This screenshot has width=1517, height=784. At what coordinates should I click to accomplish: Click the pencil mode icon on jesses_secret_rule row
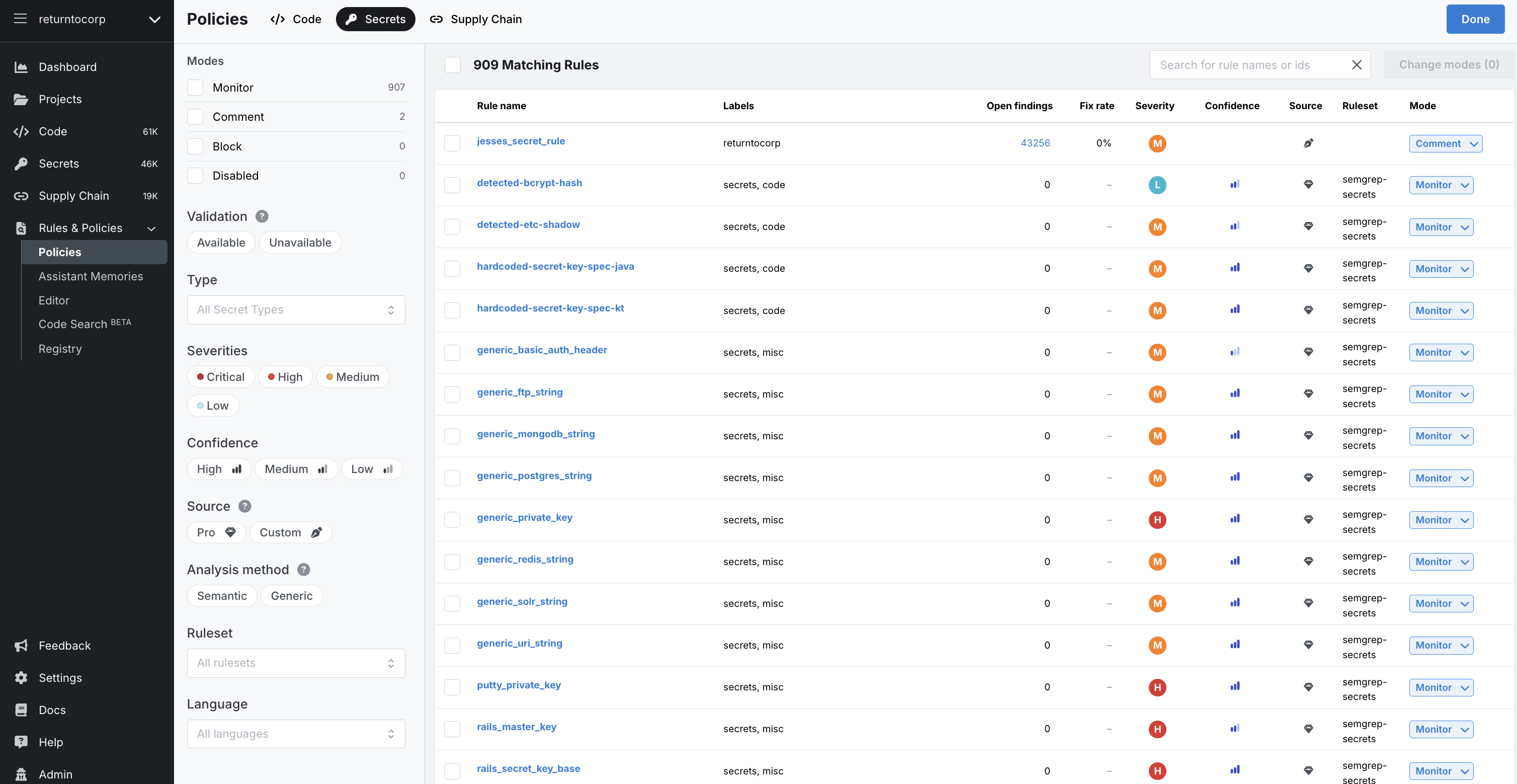click(x=1308, y=143)
